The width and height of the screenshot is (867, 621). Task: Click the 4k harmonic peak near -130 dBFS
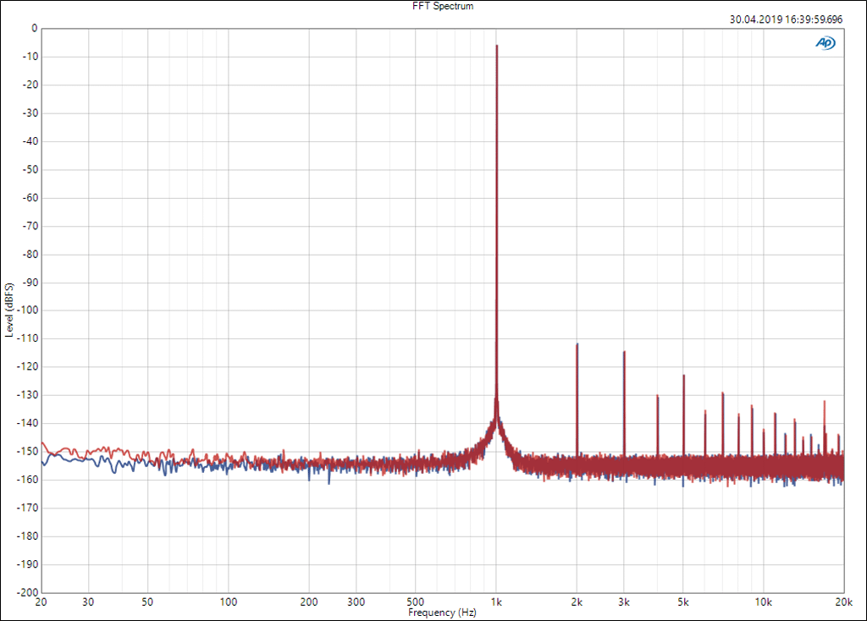(657, 396)
